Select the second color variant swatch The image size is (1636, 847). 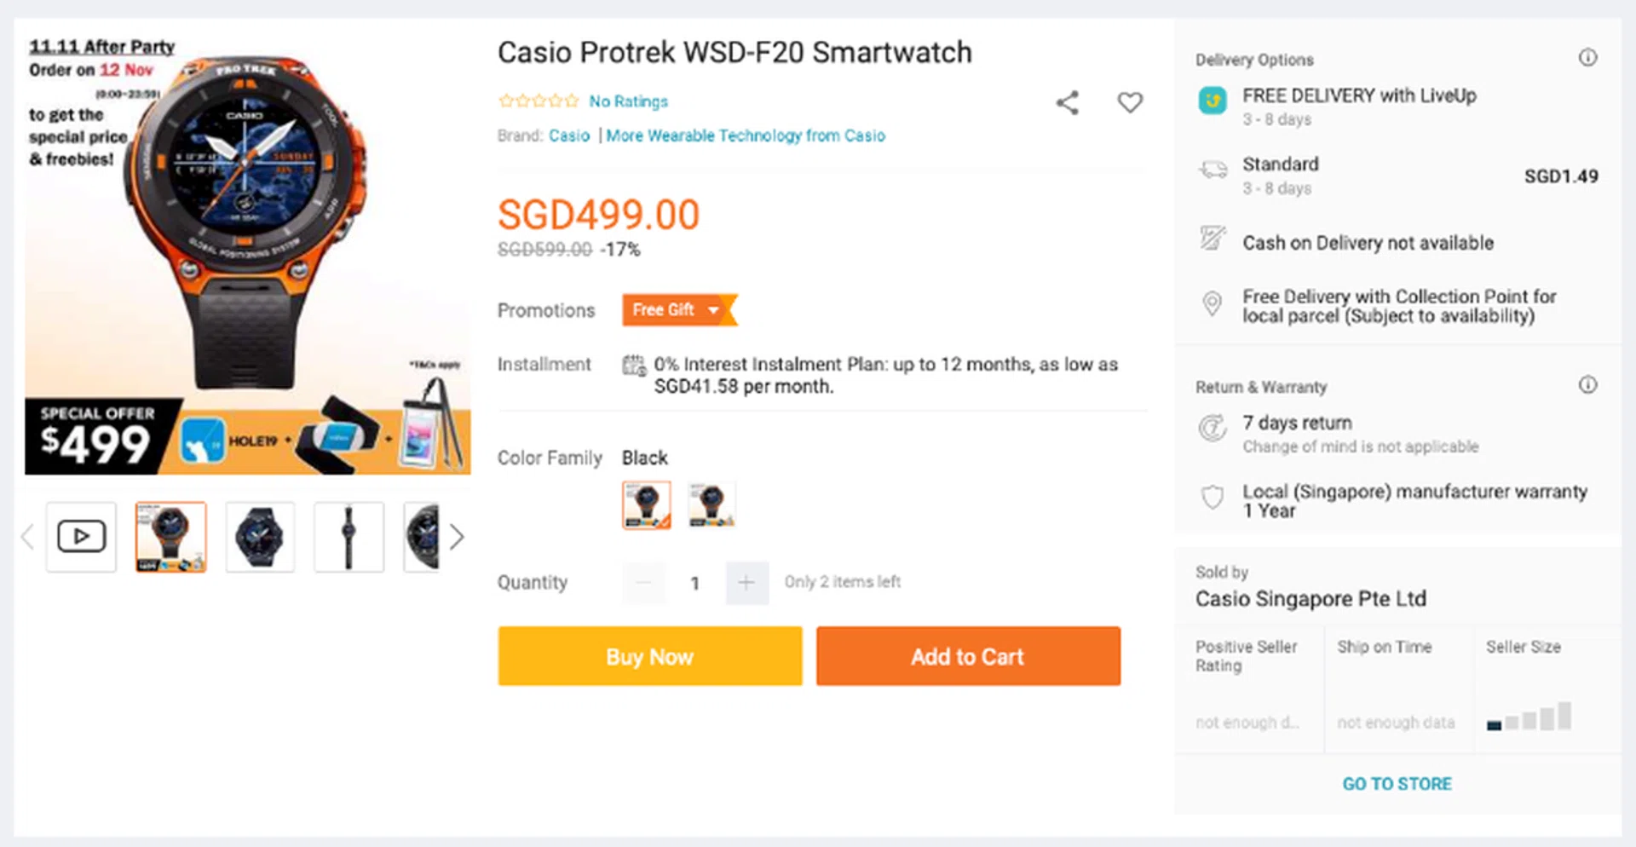click(x=711, y=504)
